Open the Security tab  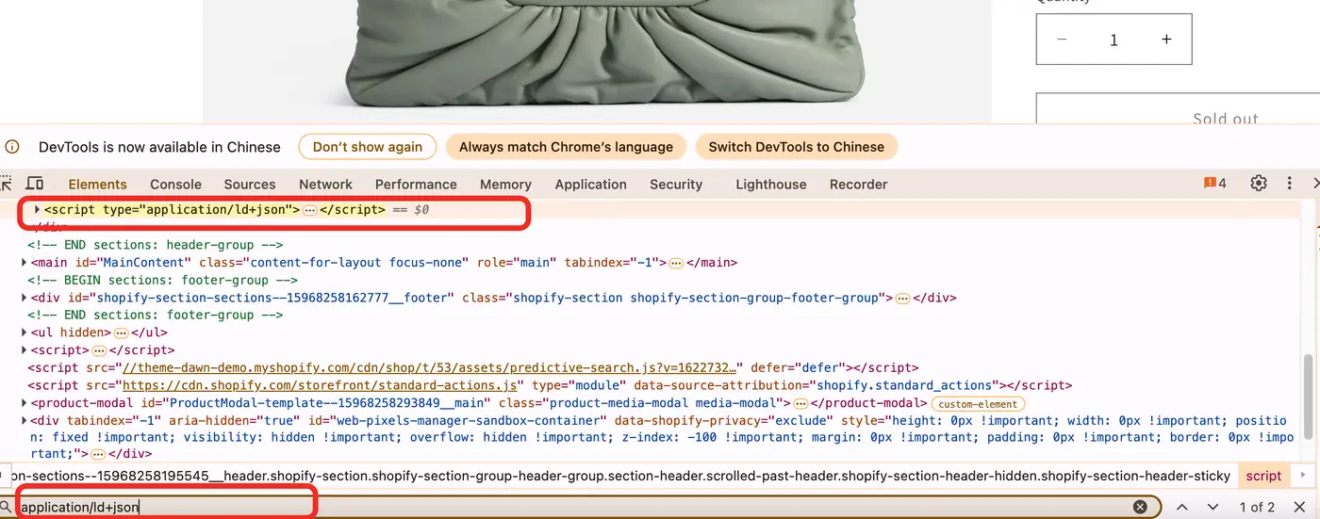coord(676,185)
